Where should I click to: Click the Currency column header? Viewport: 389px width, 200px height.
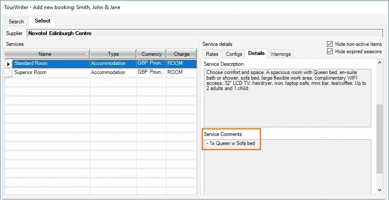pyautogui.click(x=151, y=54)
